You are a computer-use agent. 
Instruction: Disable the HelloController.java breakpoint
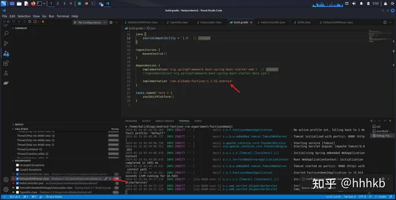point(18,183)
